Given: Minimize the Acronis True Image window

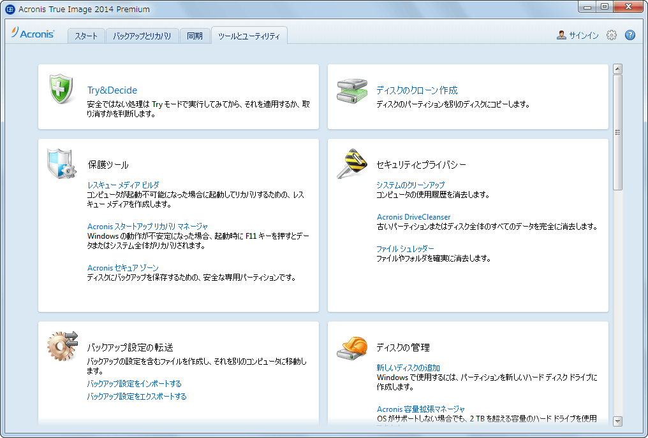Looking at the screenshot, I should pos(587,6).
